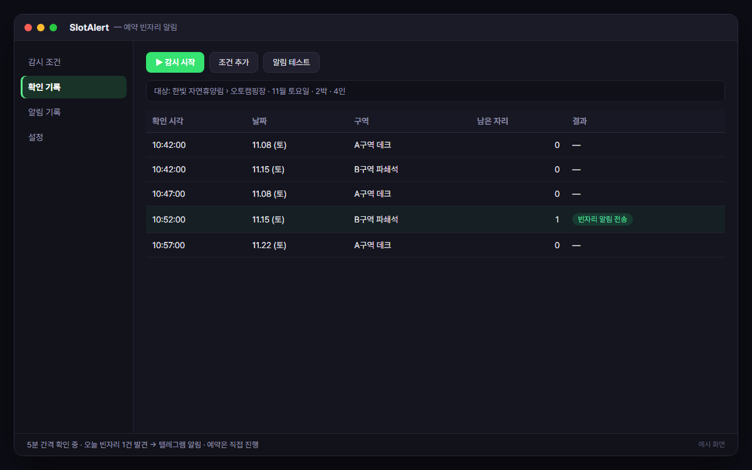
Task: Run the 알림 테스트 button
Action: [x=291, y=63]
